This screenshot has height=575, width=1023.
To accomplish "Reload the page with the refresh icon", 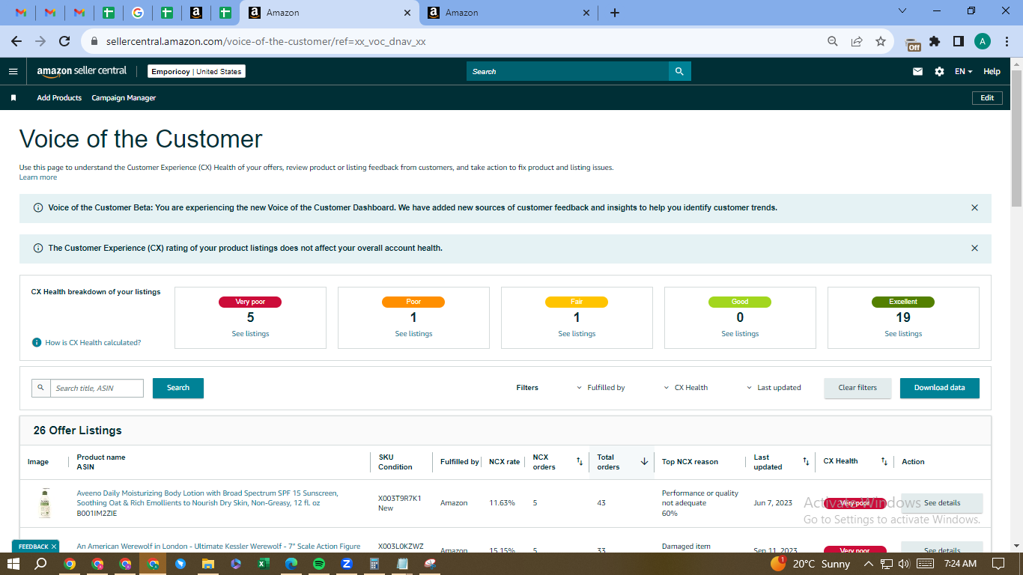I will pos(64,41).
